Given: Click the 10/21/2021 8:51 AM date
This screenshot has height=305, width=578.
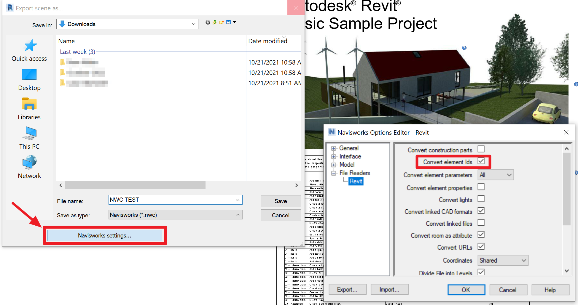Looking at the screenshot, I should (275, 83).
